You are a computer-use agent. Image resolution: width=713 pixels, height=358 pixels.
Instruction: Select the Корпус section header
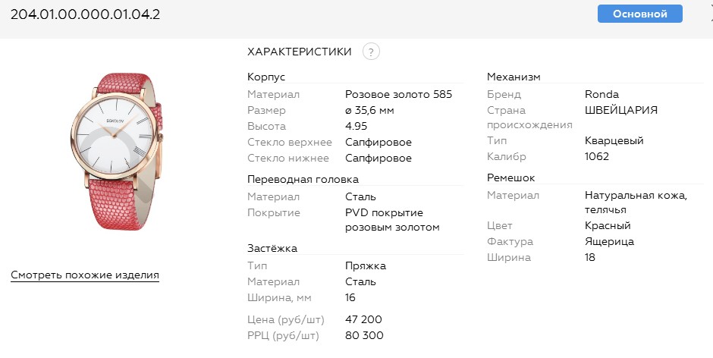(x=266, y=77)
